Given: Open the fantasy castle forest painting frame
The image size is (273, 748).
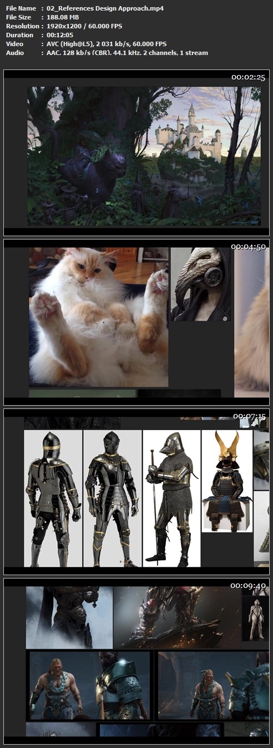Looking at the screenshot, I should click(144, 156).
